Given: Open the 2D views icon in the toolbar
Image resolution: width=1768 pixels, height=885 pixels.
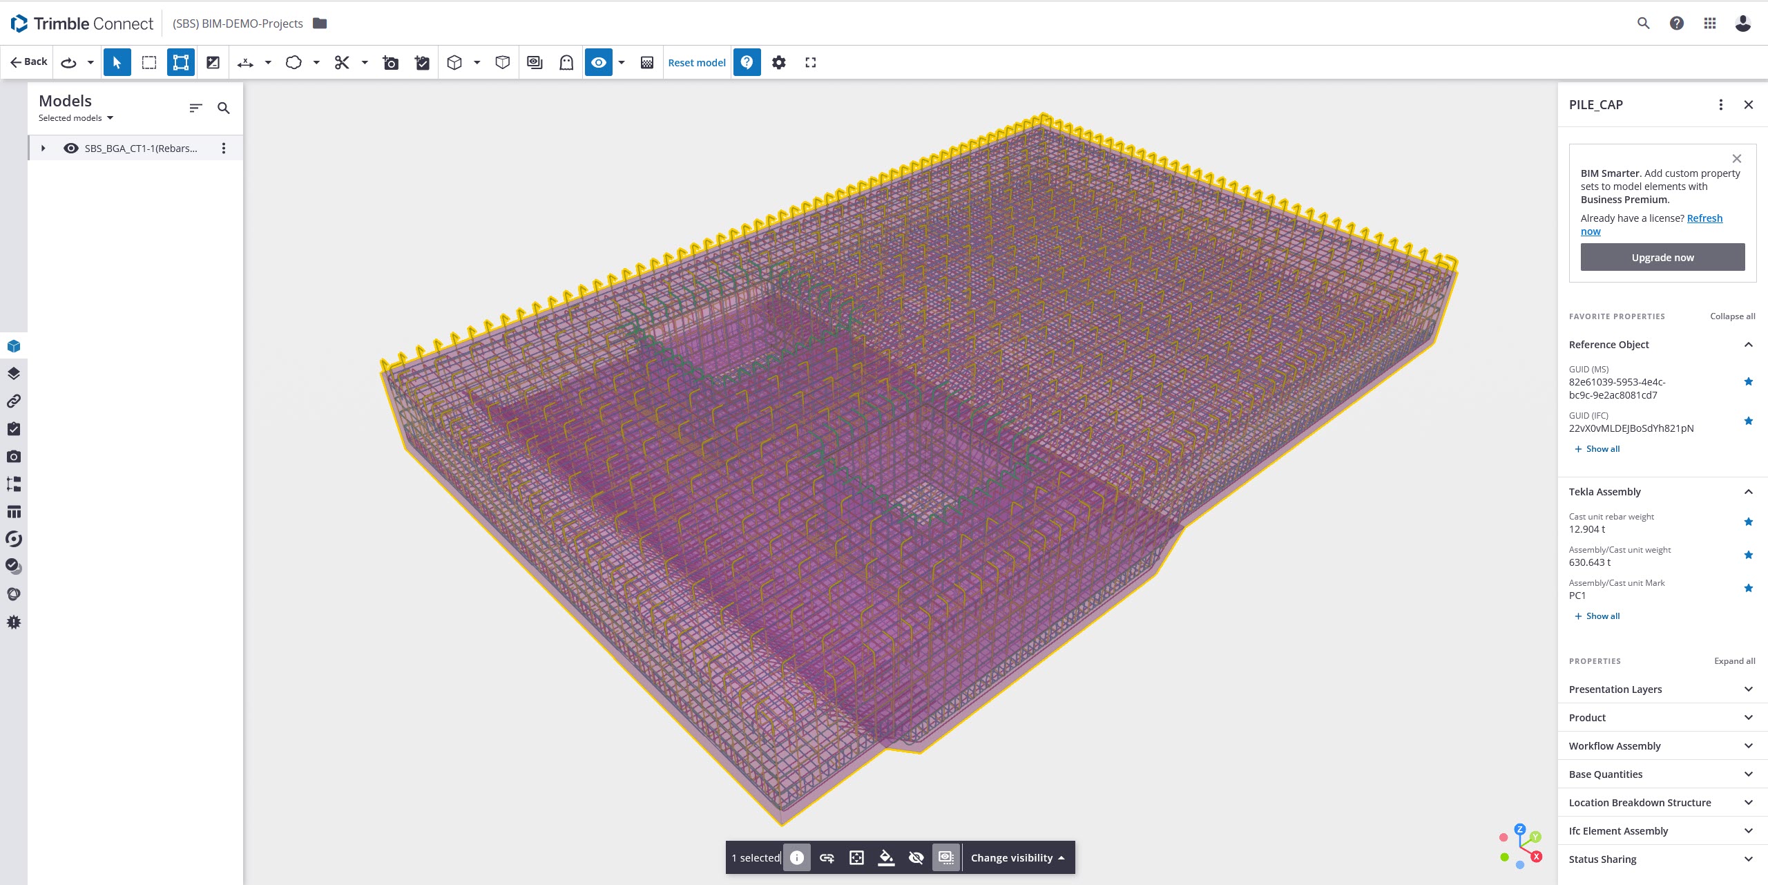Looking at the screenshot, I should click(x=533, y=62).
